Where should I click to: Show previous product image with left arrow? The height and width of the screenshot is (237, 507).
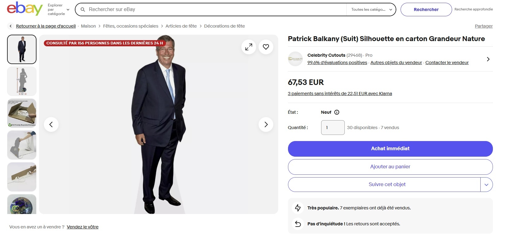pos(51,124)
